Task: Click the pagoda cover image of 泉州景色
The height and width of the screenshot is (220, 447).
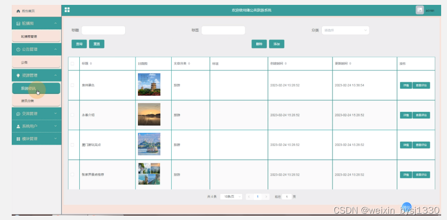Action: pyautogui.click(x=149, y=85)
